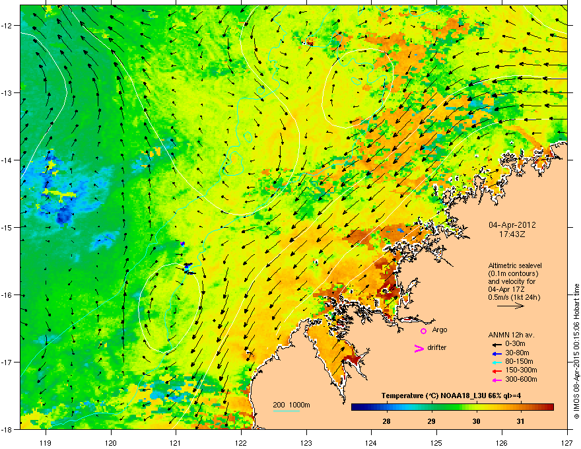Click the latitude label -16
The height and width of the screenshot is (449, 581).
click(x=7, y=295)
